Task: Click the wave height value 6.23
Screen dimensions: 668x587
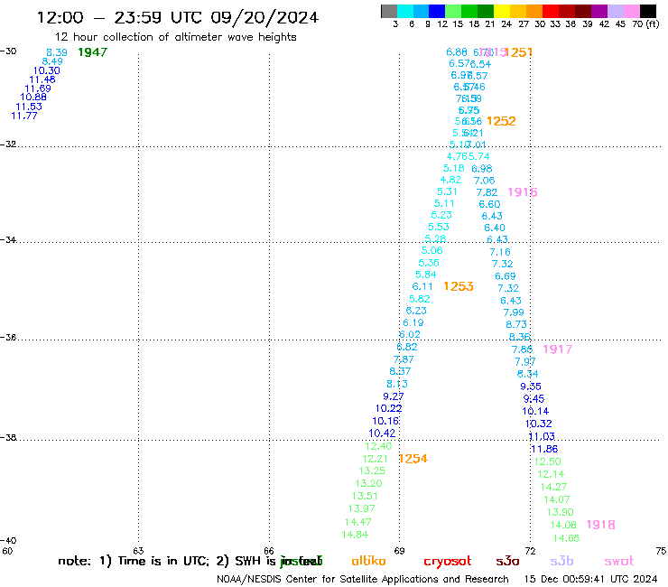Action: tap(416, 311)
